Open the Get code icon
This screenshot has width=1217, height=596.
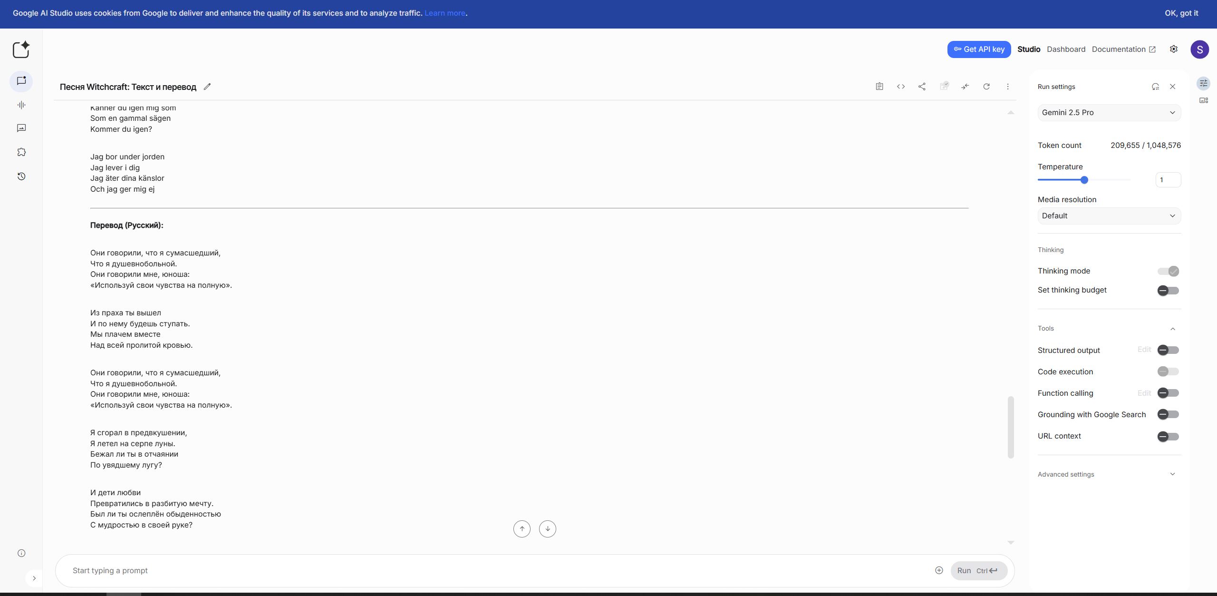(900, 87)
